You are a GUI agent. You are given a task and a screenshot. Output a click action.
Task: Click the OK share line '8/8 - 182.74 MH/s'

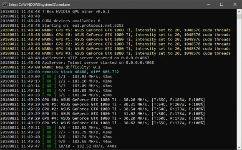56,137
